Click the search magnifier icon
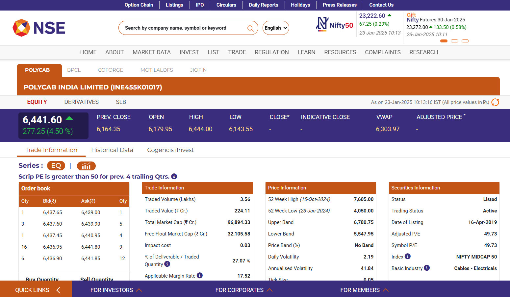 (250, 28)
